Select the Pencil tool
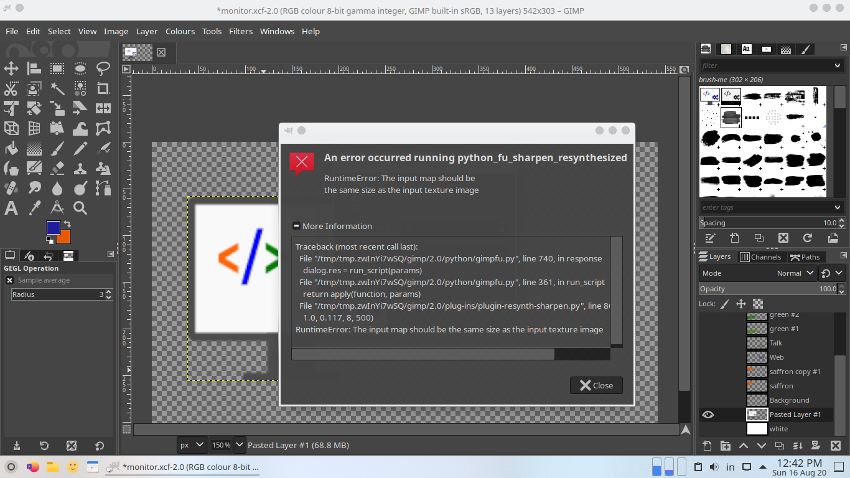This screenshot has height=478, width=850. click(80, 148)
